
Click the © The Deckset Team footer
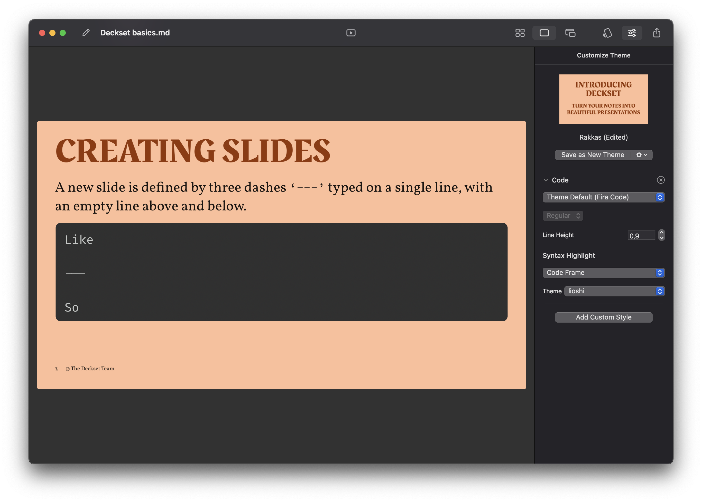pos(90,369)
